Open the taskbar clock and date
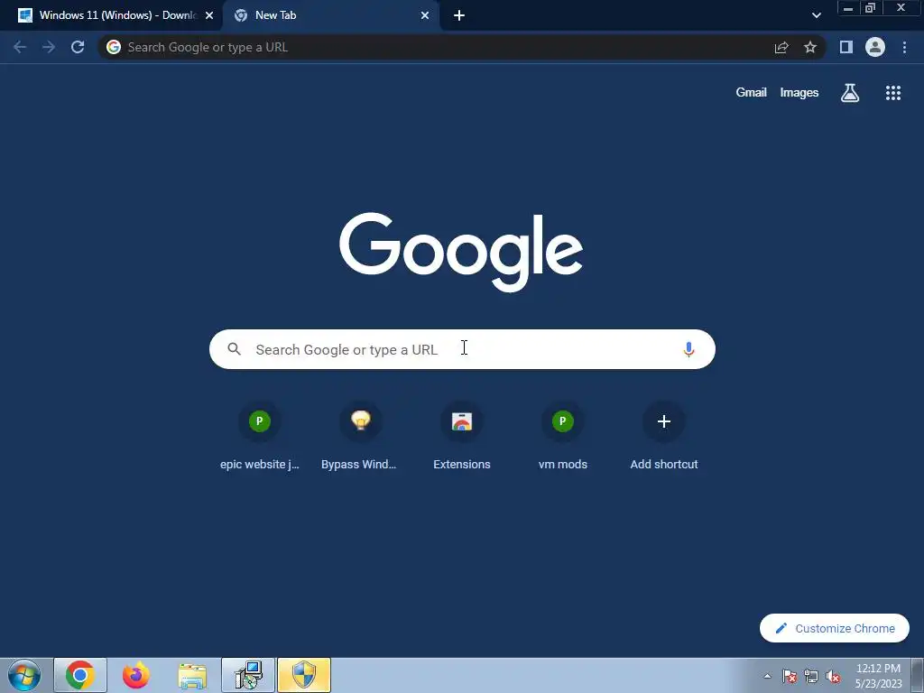Screen dimensions: 924x693 coord(878,676)
